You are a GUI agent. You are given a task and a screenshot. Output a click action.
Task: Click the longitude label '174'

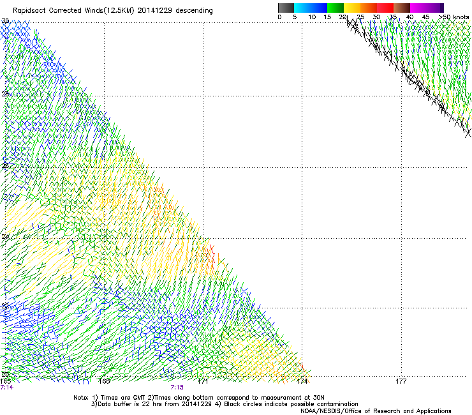[x=302, y=381]
